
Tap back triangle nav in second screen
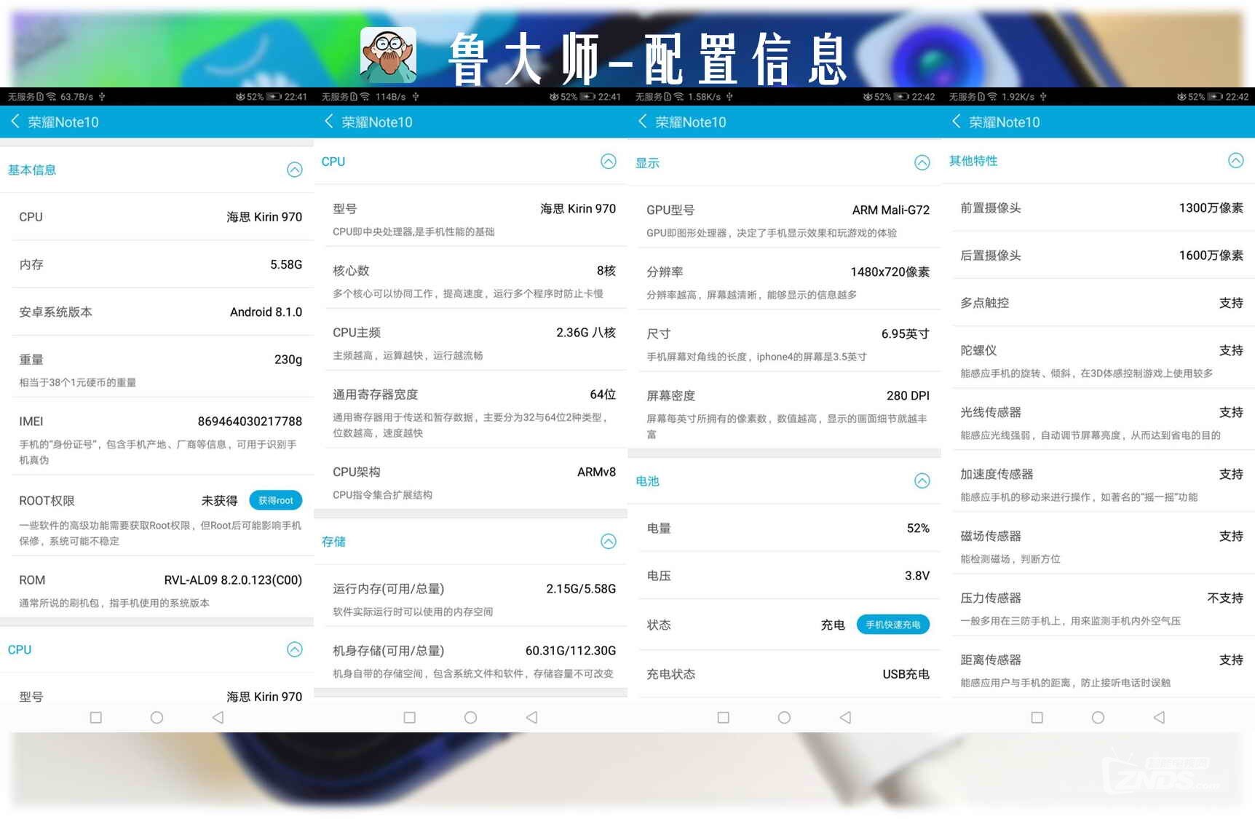tap(531, 717)
